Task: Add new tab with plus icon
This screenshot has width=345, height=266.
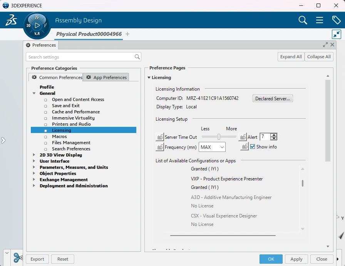Action: (127, 34)
